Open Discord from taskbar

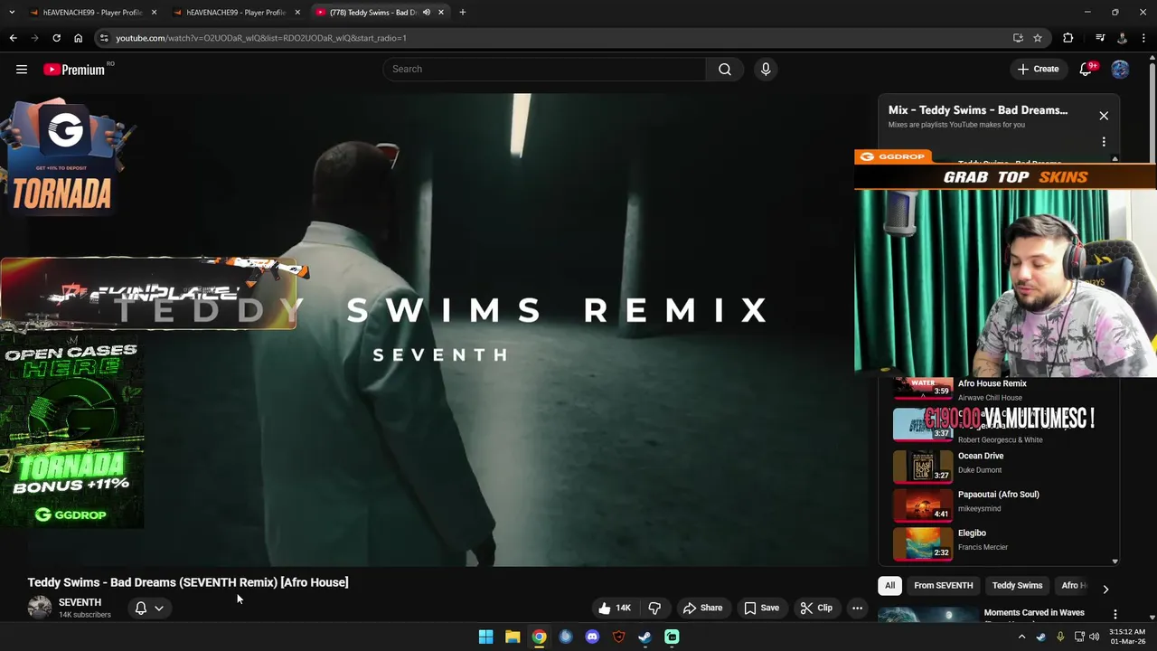(x=592, y=637)
